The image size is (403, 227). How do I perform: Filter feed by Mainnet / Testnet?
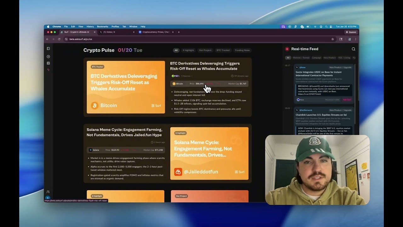(x=301, y=58)
